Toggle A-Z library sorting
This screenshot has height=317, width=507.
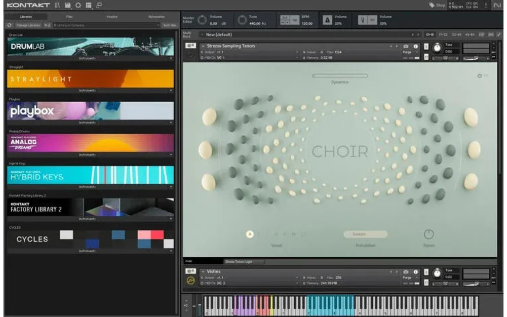click(47, 25)
